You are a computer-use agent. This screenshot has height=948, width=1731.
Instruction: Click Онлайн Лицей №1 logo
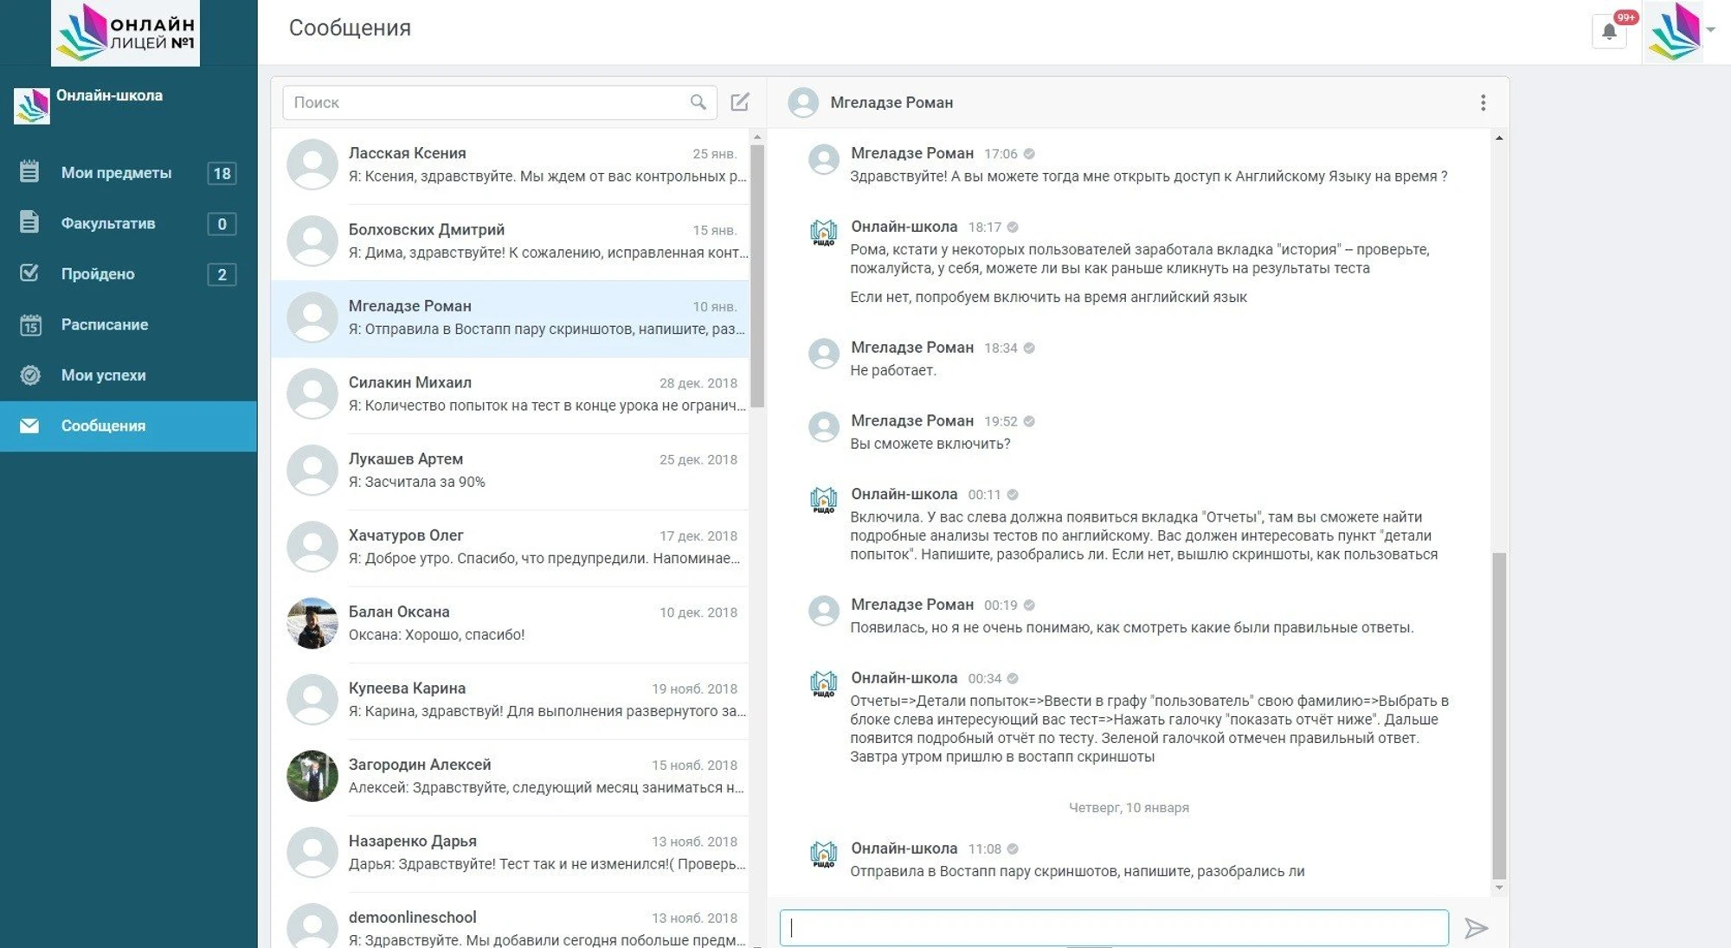[125, 33]
